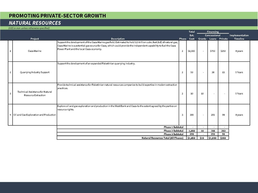Select the 'Implementation Timeline' column header
The height and width of the screenshot is (193, 258).
(x=239, y=37)
